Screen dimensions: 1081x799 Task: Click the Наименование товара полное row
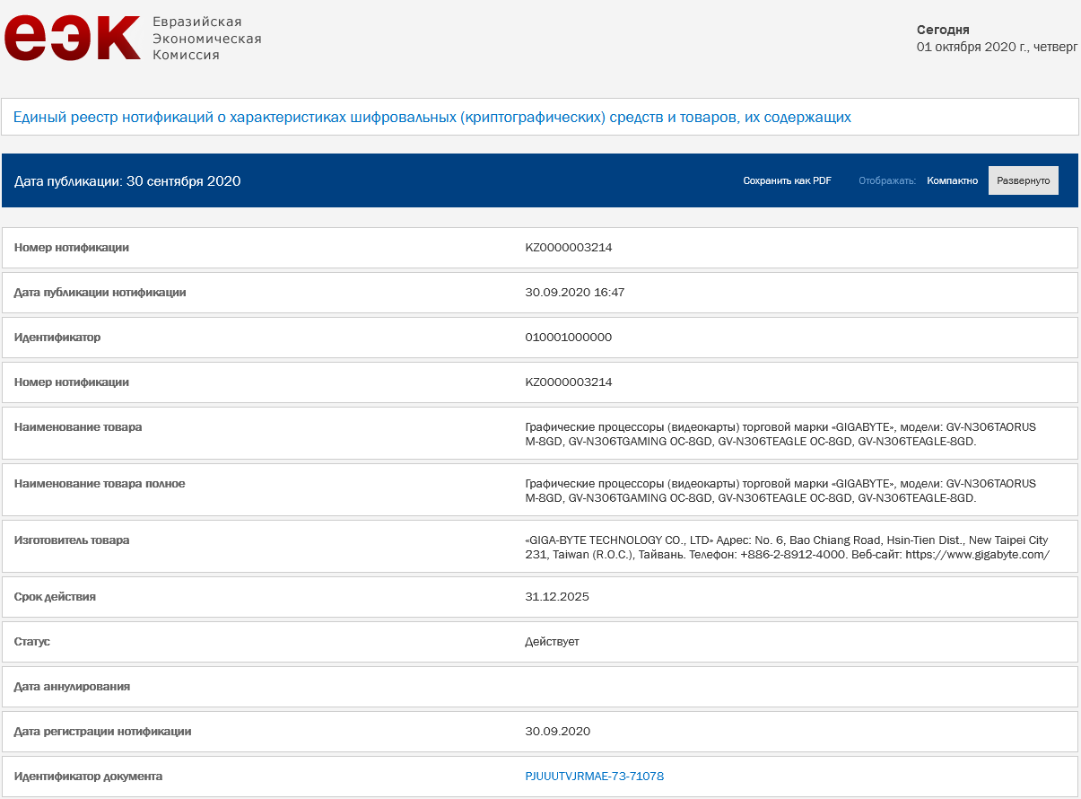pos(540,490)
